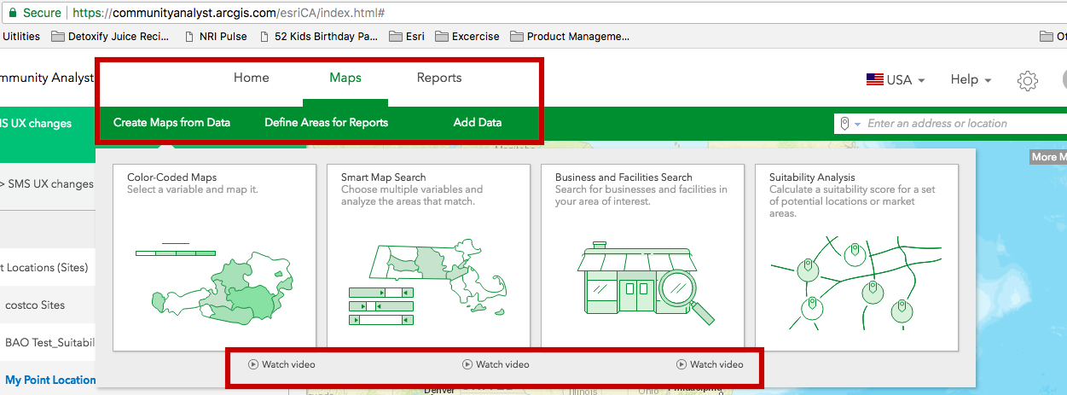Switch to the Home tab
The width and height of the screenshot is (1067, 395).
click(x=252, y=78)
